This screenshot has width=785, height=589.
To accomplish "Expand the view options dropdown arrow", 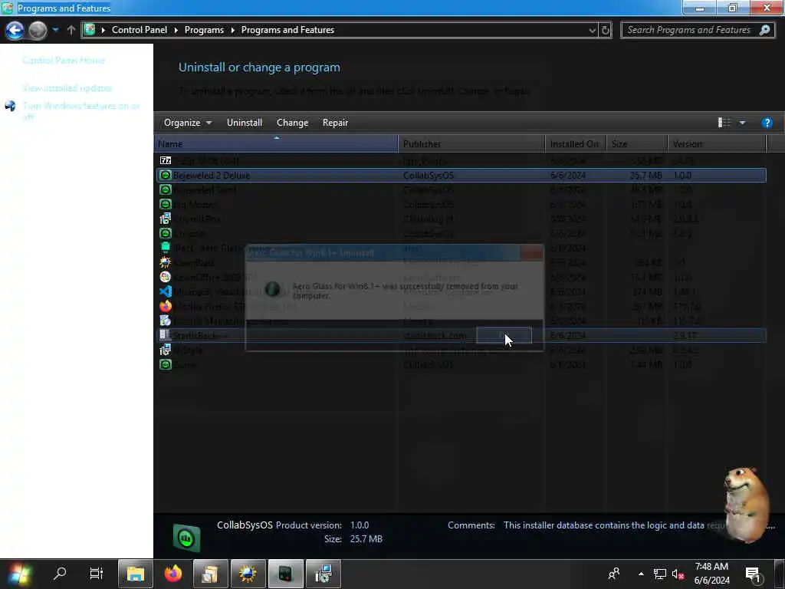I will click(x=742, y=123).
